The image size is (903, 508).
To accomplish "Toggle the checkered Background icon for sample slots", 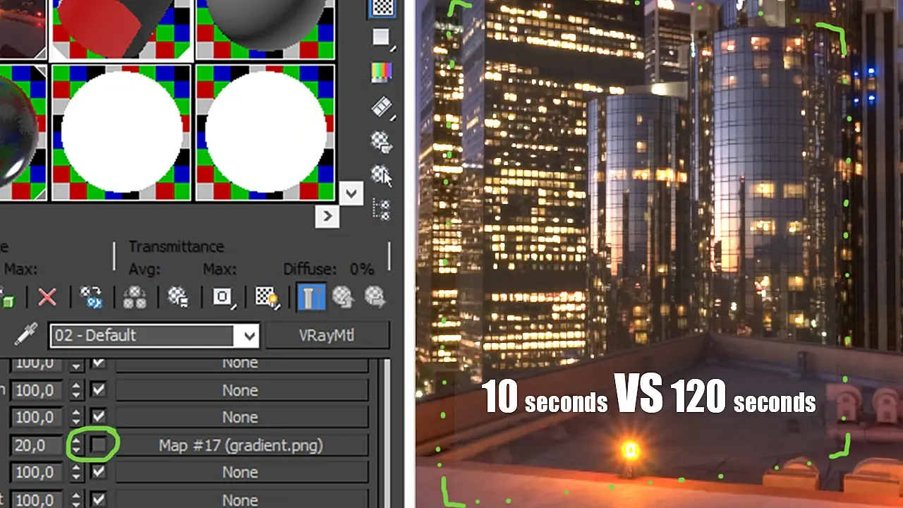I will [382, 7].
